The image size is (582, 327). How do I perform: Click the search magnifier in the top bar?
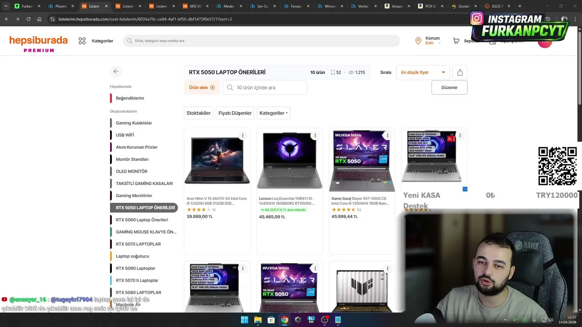pyautogui.click(x=130, y=41)
